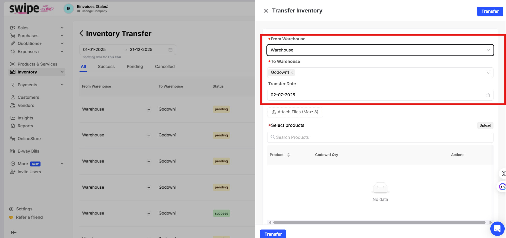Open the Transfer Date calendar icon
506x238 pixels.
click(488, 95)
